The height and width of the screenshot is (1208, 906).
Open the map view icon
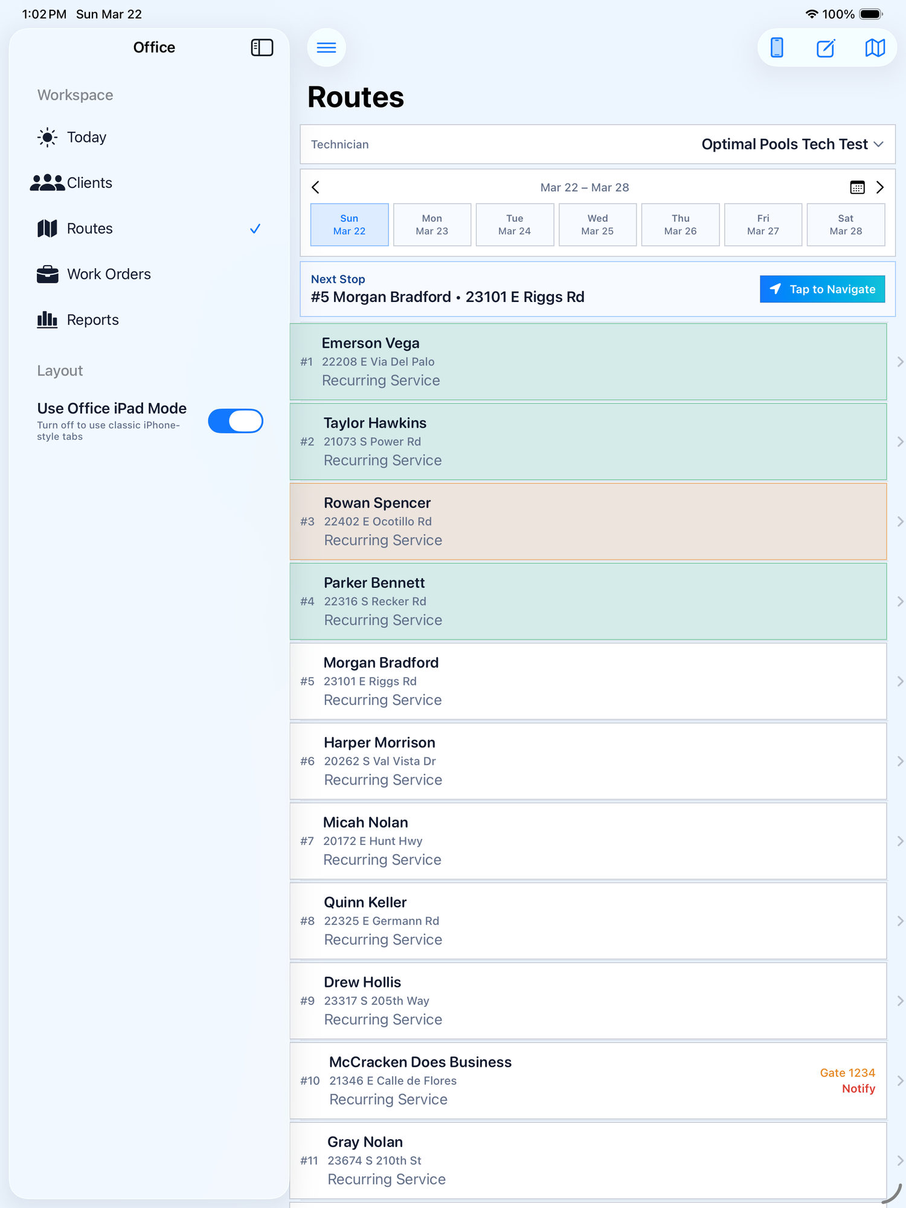tap(875, 48)
